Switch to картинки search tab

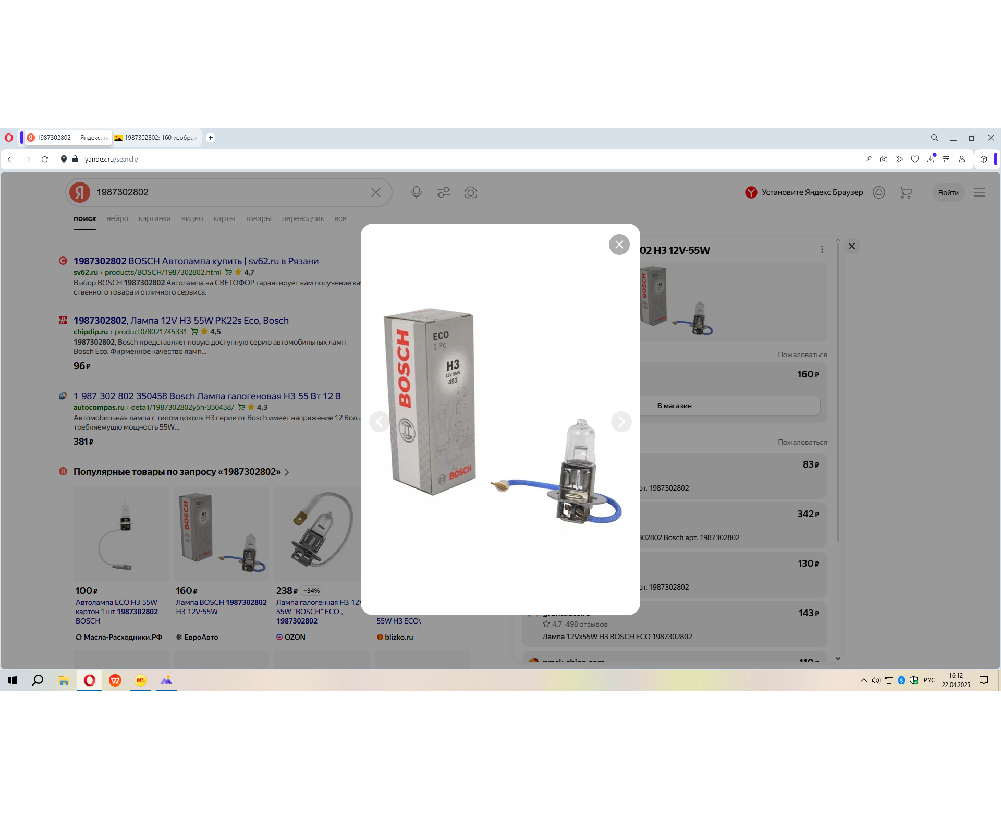155,218
